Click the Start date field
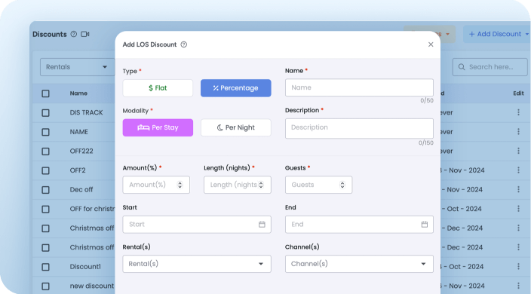The width and height of the screenshot is (531, 294). pyautogui.click(x=197, y=225)
